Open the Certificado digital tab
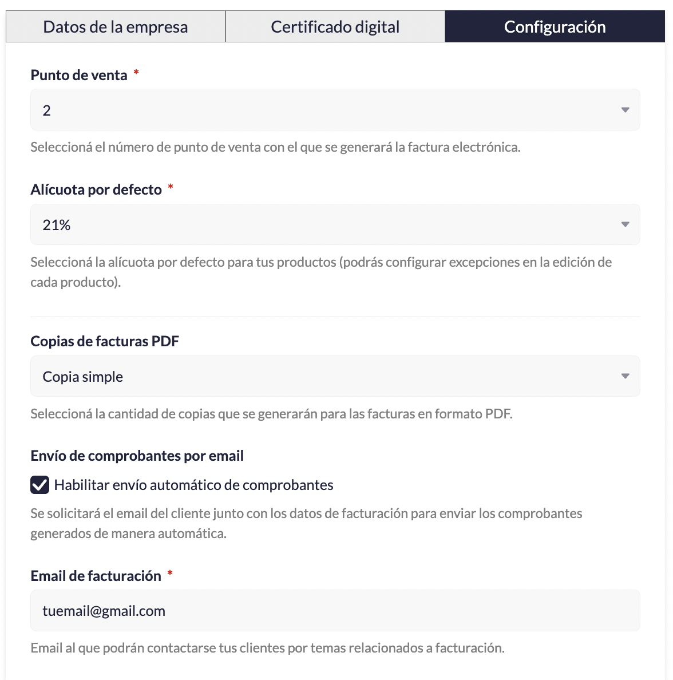The width and height of the screenshot is (673, 680). pyautogui.click(x=335, y=27)
